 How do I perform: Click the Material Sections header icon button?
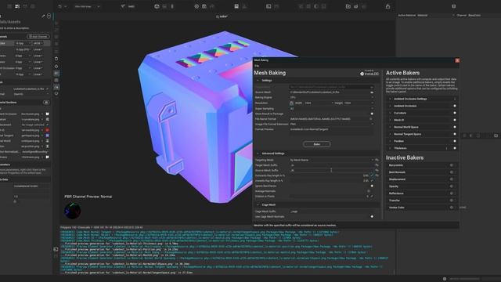46,103
